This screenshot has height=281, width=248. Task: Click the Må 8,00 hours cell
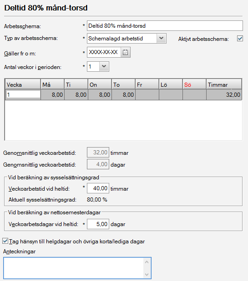point(53,94)
